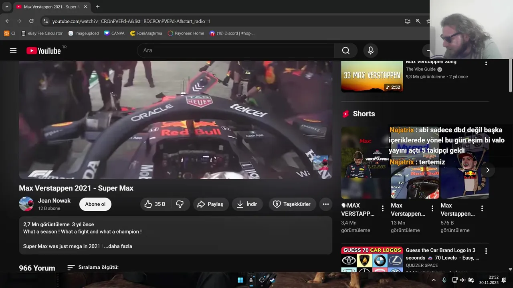This screenshot has width=513, height=288.
Task: Open CANVA bookmark
Action: coord(114,33)
